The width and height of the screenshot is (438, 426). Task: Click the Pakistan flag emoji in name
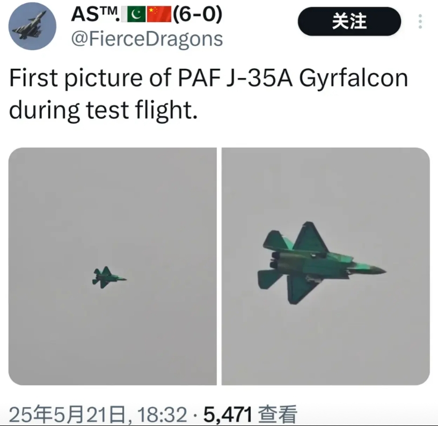[136, 15]
